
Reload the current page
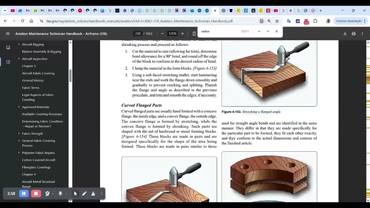[x=23, y=21]
